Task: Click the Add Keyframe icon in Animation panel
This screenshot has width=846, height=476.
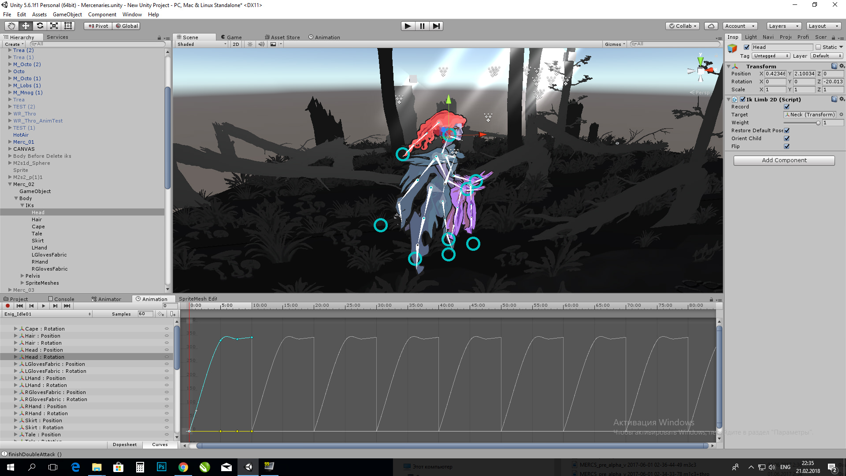Action: [161, 314]
